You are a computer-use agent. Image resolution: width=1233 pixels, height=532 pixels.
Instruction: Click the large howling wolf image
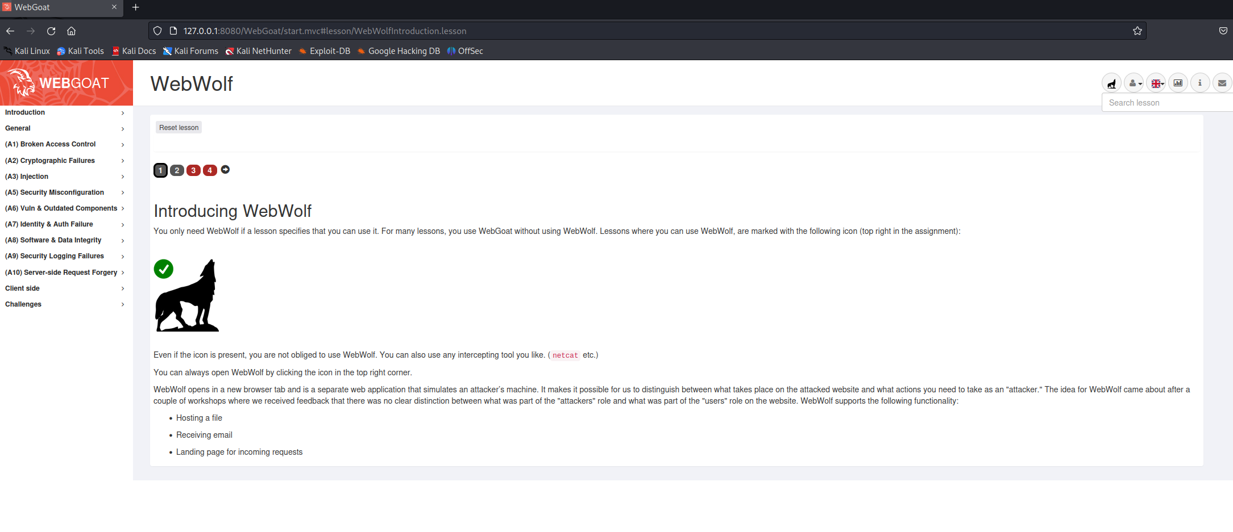coord(187,295)
